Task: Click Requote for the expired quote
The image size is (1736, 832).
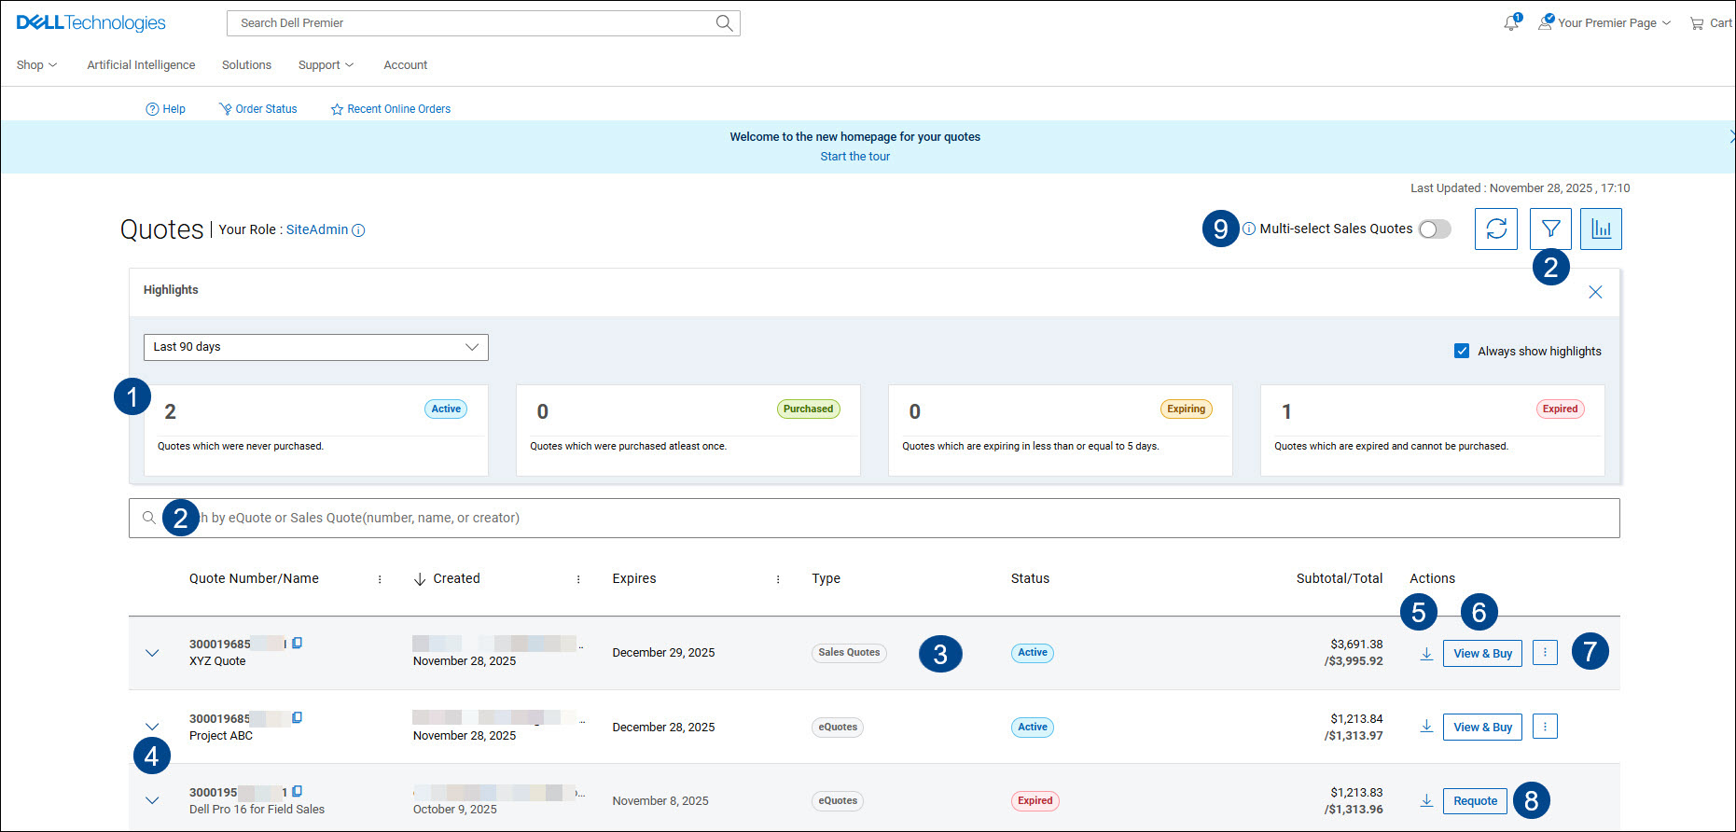Action: (1475, 801)
